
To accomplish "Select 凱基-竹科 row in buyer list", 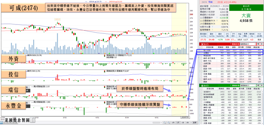I will (230, 69).
